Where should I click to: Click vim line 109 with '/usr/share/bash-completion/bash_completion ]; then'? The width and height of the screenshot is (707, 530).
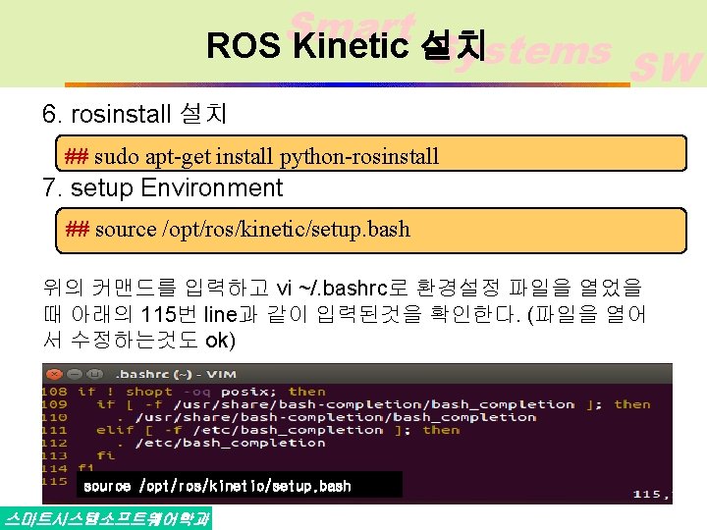pyautogui.click(x=374, y=404)
